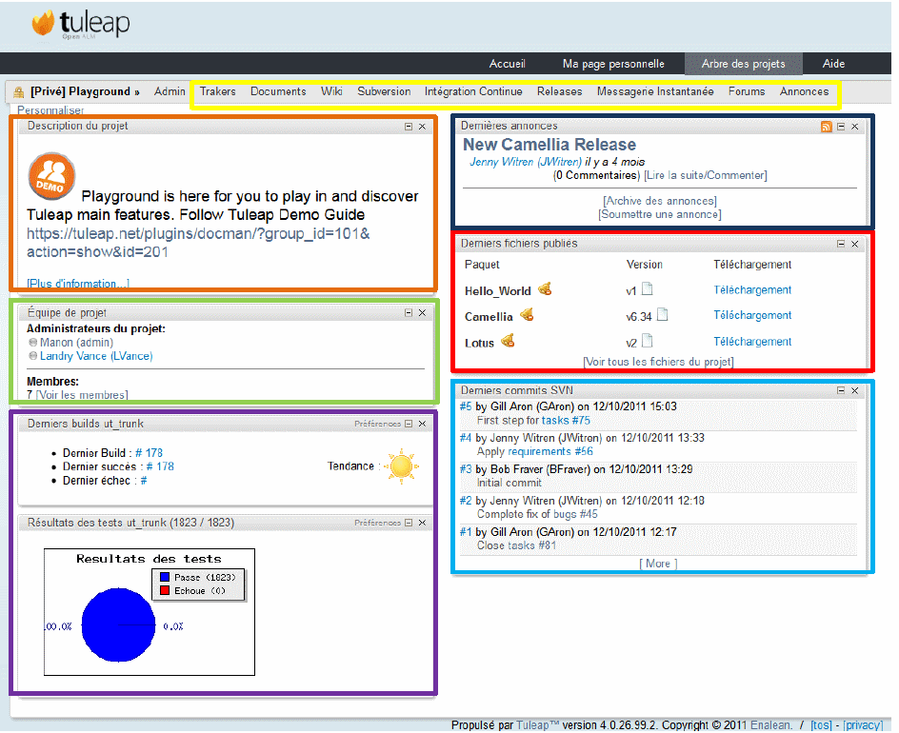
Task: Open the Forums service tab
Action: pos(747,91)
